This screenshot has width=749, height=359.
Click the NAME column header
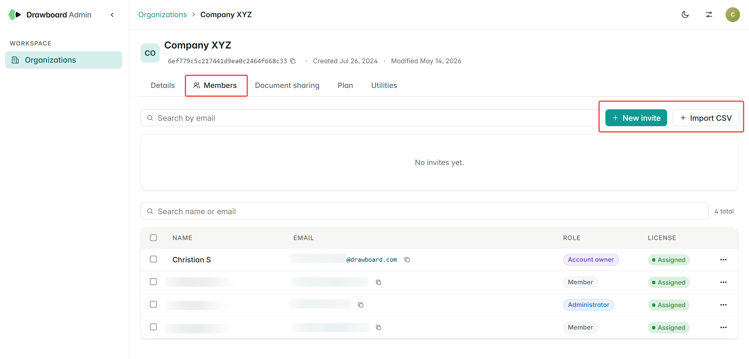pyautogui.click(x=182, y=238)
